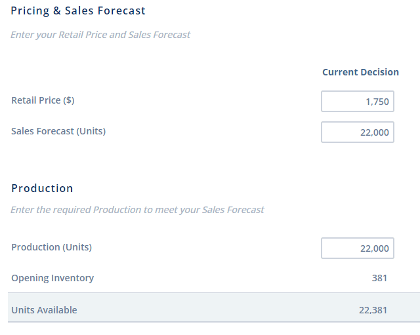The height and width of the screenshot is (335, 420).
Task: Select the Production (Units) label
Action: point(51,248)
